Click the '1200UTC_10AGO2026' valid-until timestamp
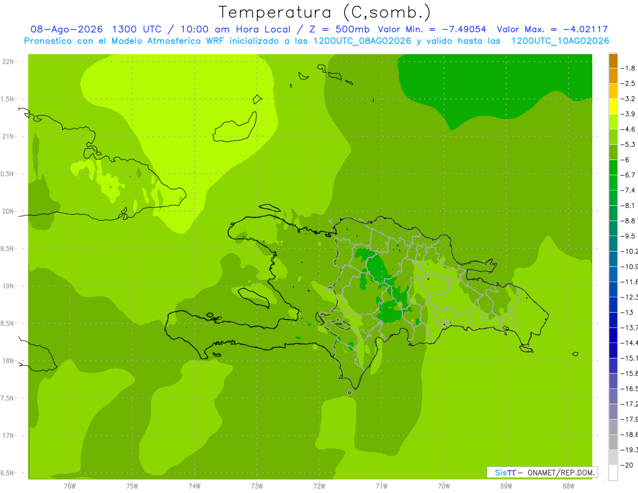Screen dimensions: 638x493 click(x=560, y=41)
